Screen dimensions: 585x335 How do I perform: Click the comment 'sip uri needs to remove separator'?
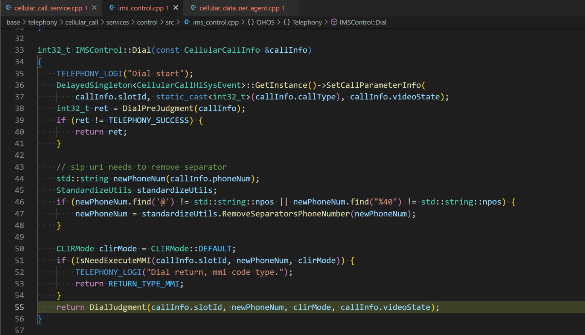pyautogui.click(x=149, y=167)
